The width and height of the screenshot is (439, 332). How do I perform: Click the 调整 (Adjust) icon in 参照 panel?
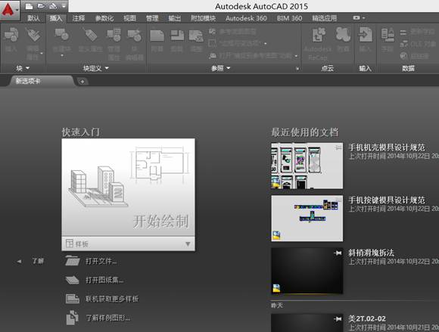[196, 36]
